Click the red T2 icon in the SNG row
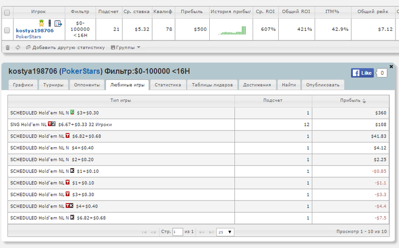 (52, 124)
